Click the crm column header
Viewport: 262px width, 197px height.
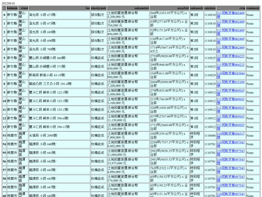pos(231,8)
